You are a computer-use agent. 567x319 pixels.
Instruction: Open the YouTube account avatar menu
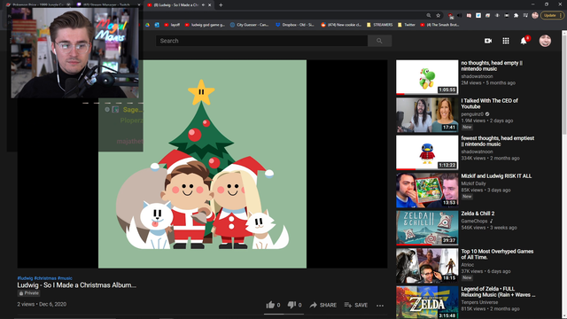(x=545, y=41)
